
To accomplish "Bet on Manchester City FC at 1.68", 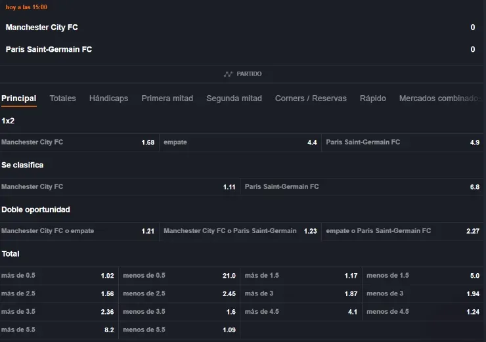I will (79, 142).
